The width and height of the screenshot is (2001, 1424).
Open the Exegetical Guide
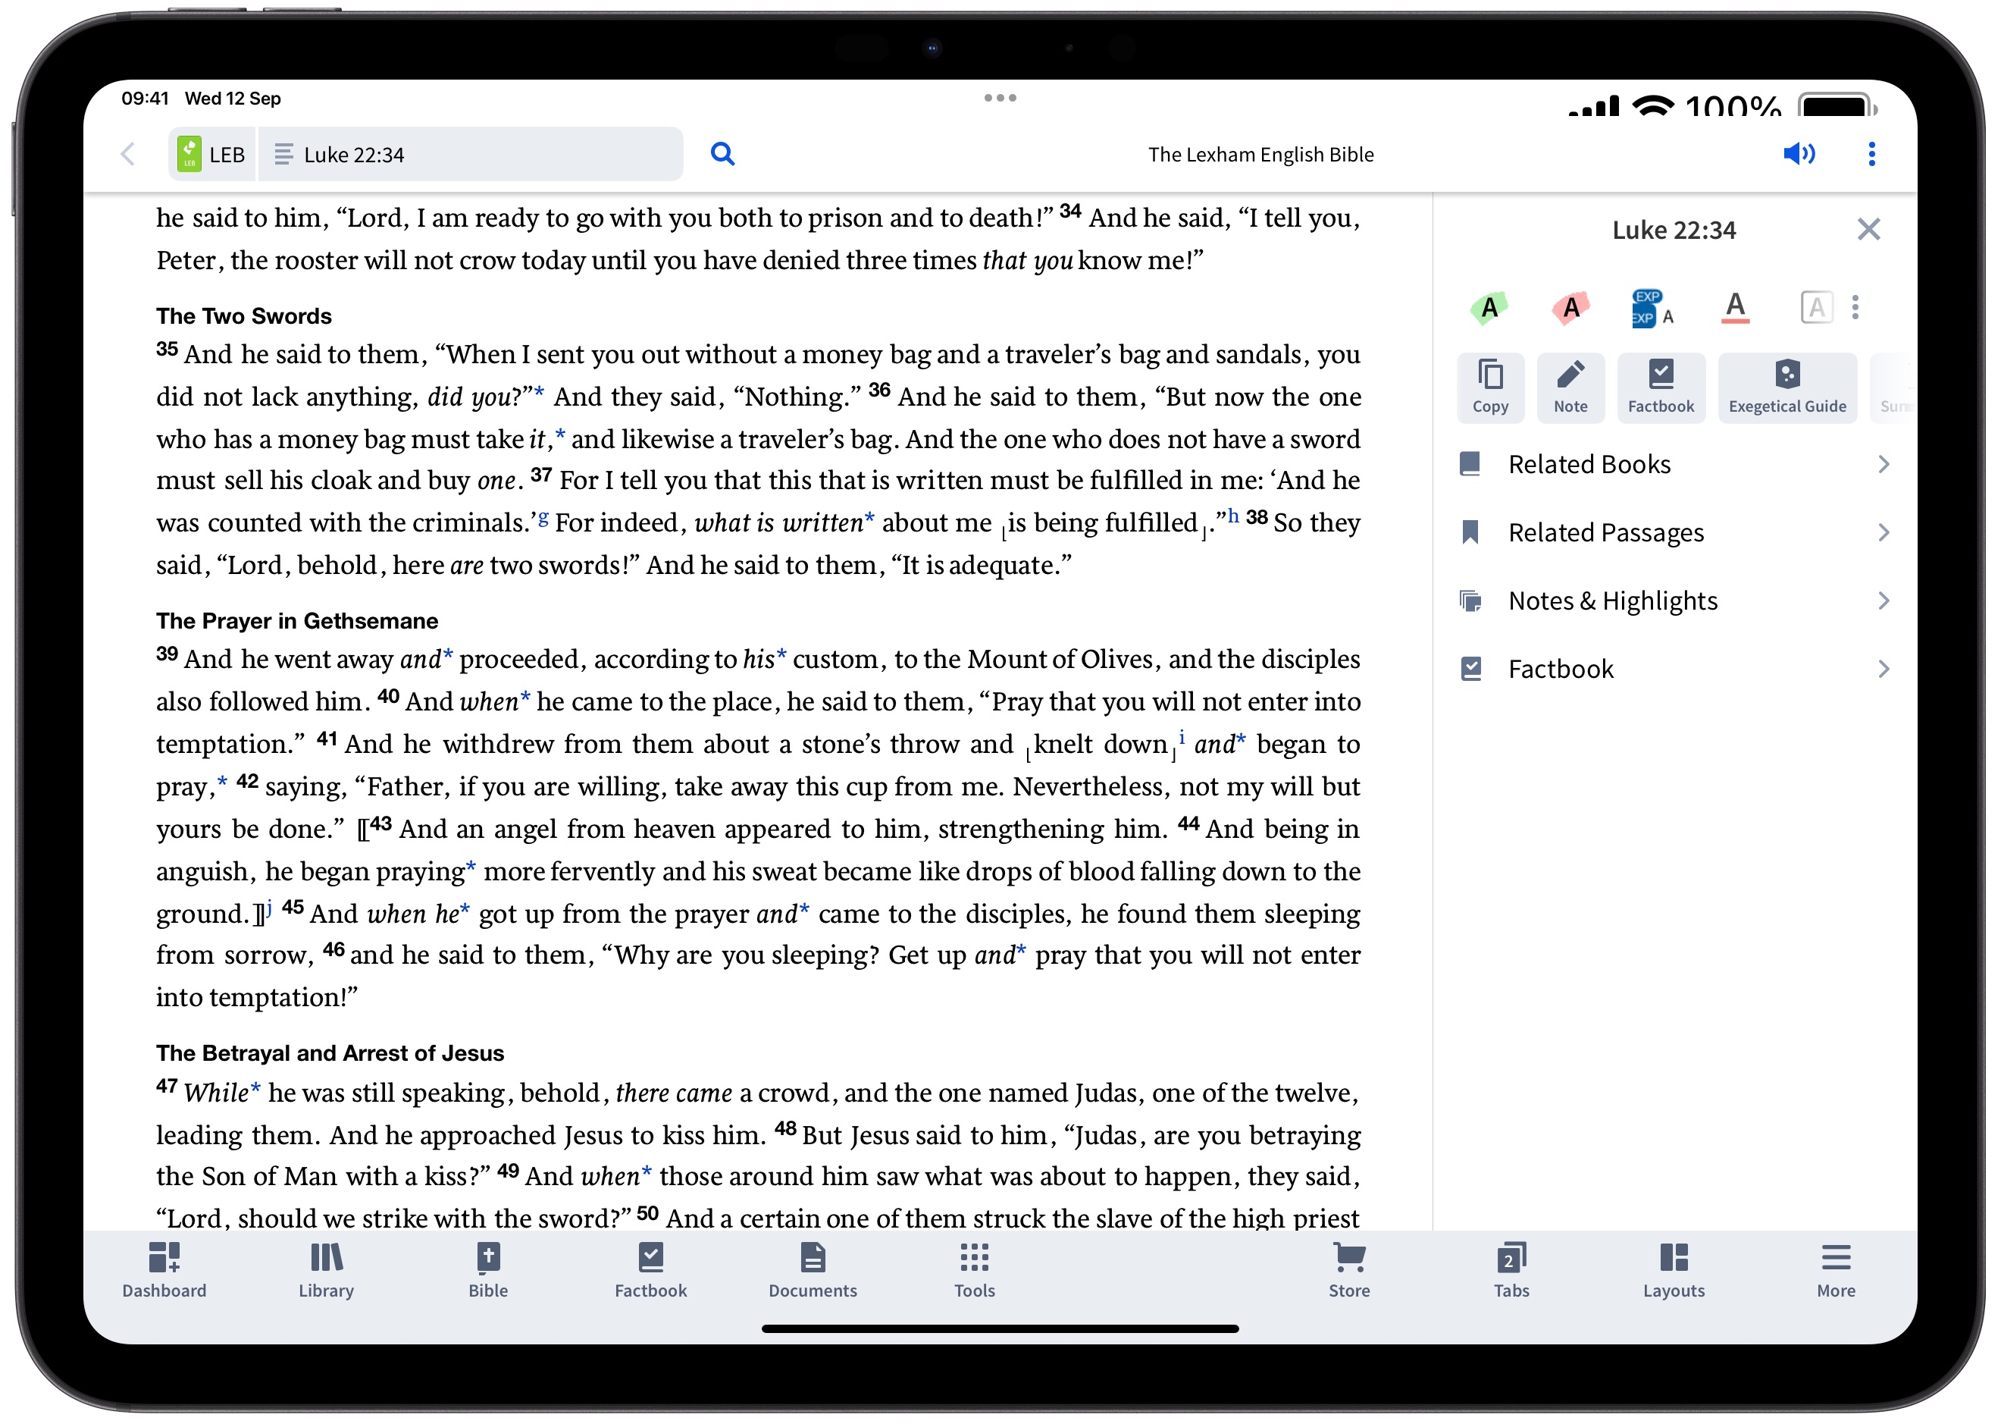coord(1787,387)
